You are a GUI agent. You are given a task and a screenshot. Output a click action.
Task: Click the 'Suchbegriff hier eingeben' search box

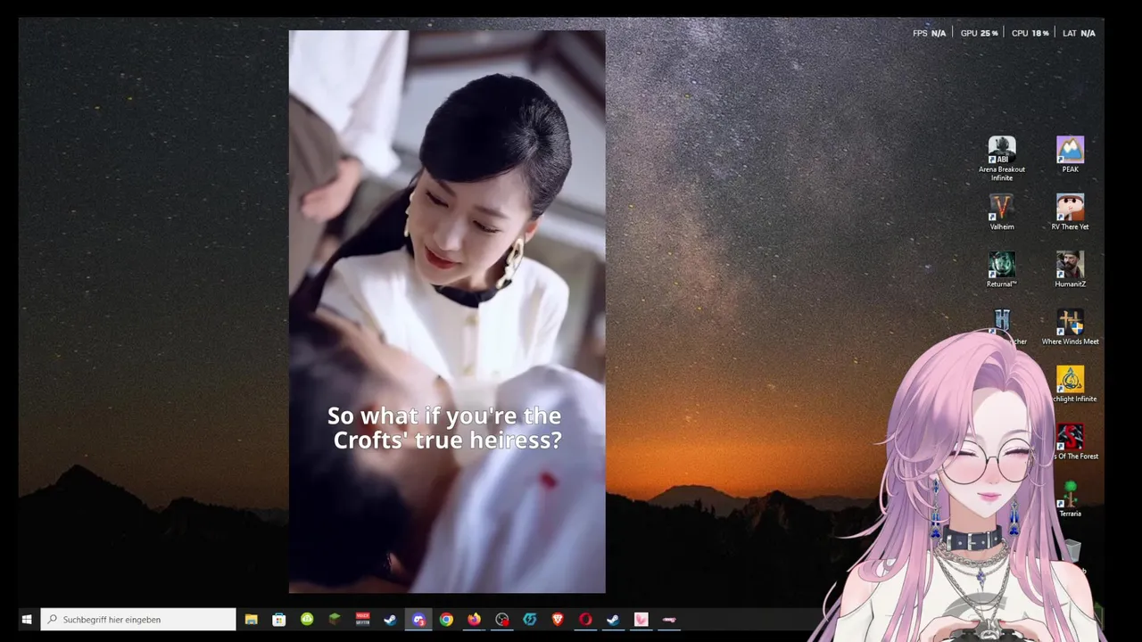click(x=138, y=620)
